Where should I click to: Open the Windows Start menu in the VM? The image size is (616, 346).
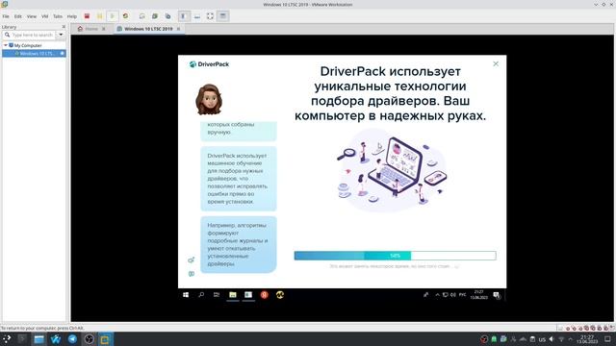(x=186, y=295)
